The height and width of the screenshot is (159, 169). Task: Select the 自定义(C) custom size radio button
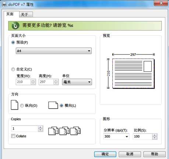(13, 69)
